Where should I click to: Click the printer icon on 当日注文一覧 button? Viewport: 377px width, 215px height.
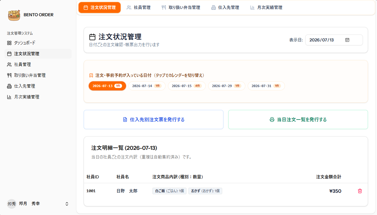click(272, 120)
